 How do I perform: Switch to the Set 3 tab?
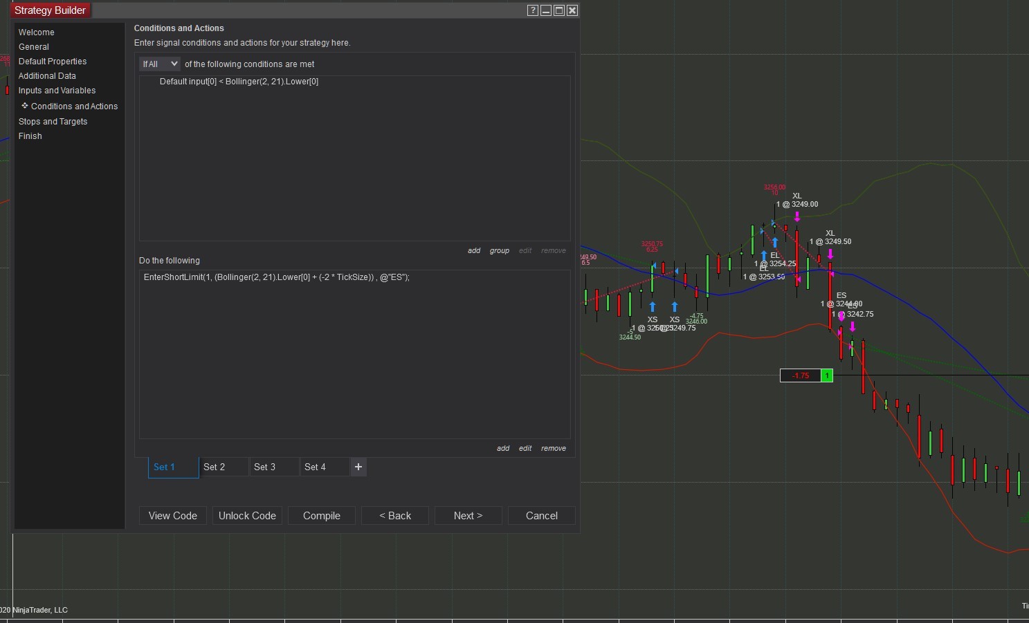275,467
